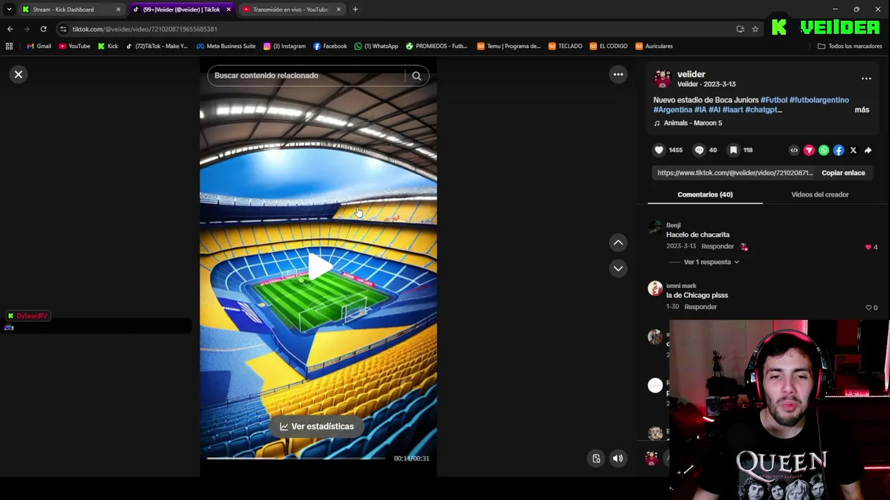Viewport: 890px width, 500px height.
Task: Open the tab search dropdown arrow
Action: (x=8, y=10)
